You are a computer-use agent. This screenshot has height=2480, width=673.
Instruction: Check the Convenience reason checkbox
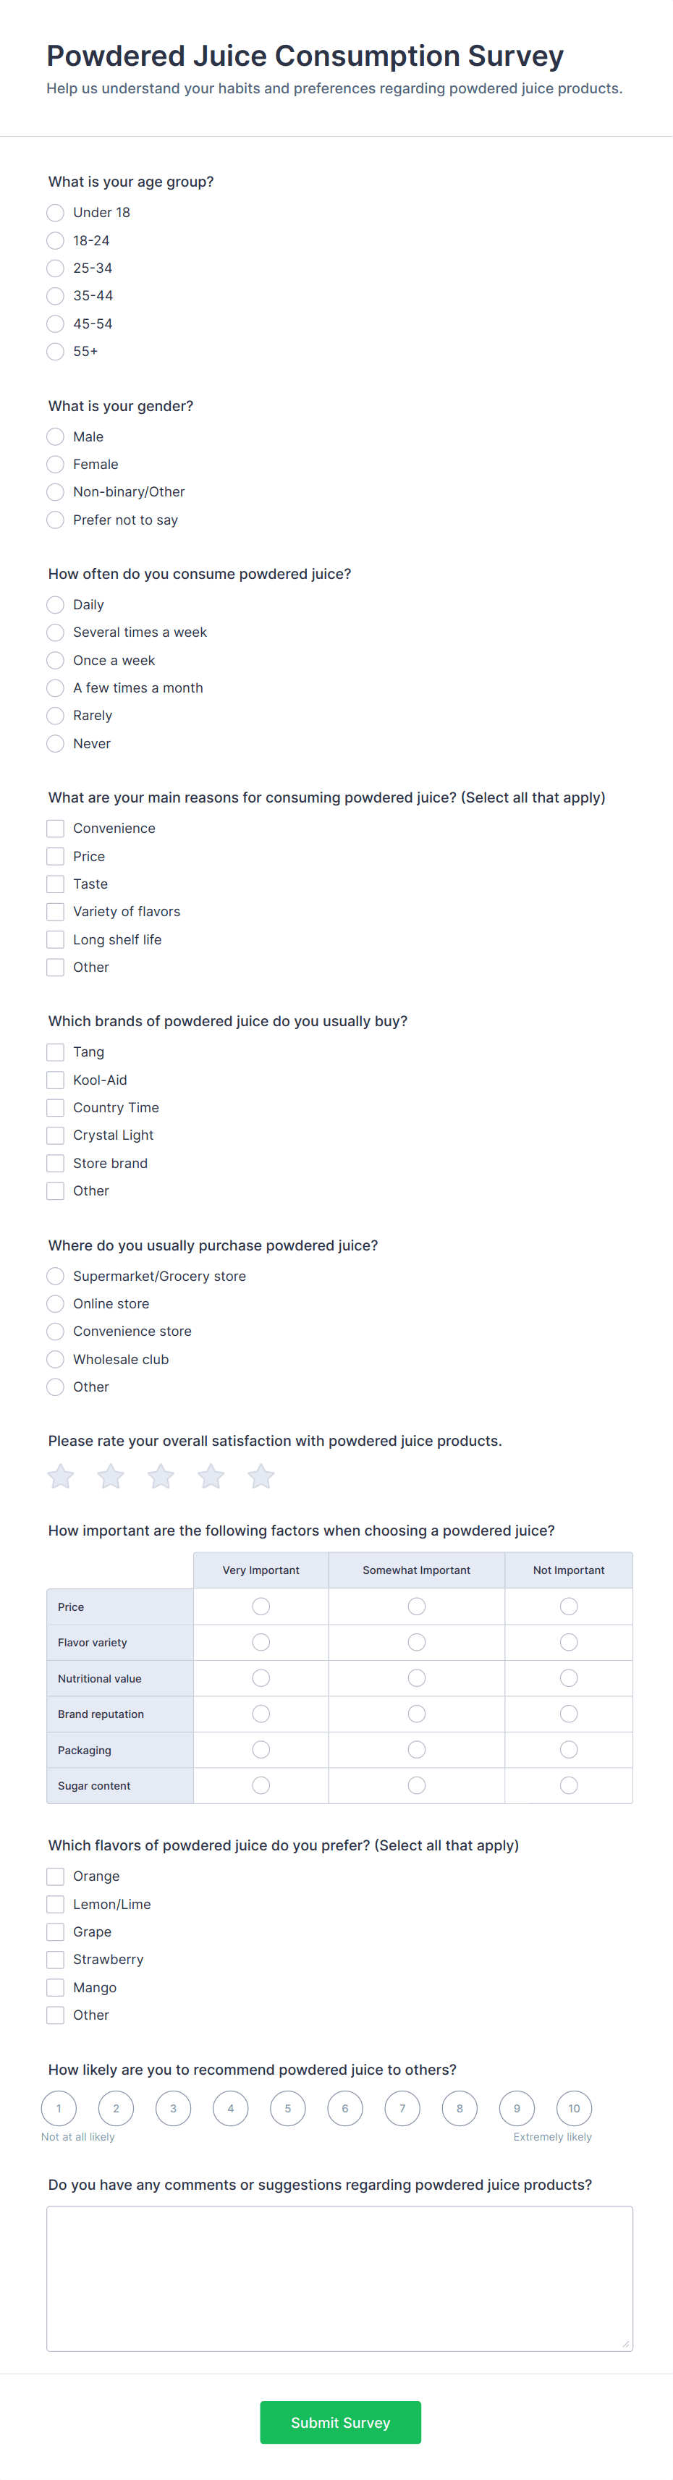pyautogui.click(x=55, y=828)
